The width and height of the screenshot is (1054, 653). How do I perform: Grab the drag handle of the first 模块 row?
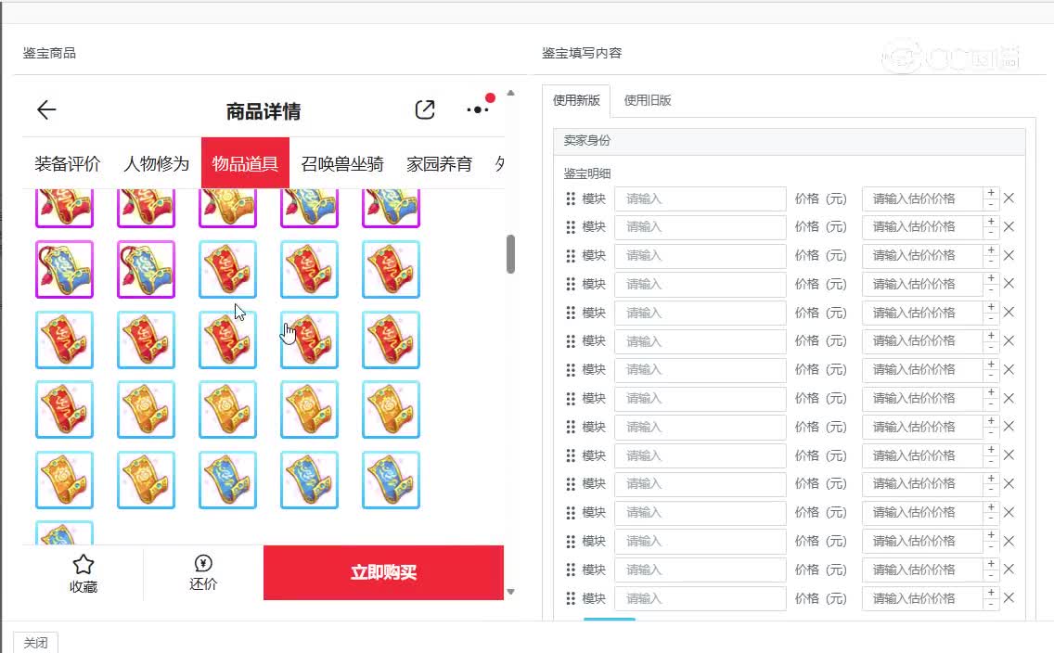click(x=571, y=198)
